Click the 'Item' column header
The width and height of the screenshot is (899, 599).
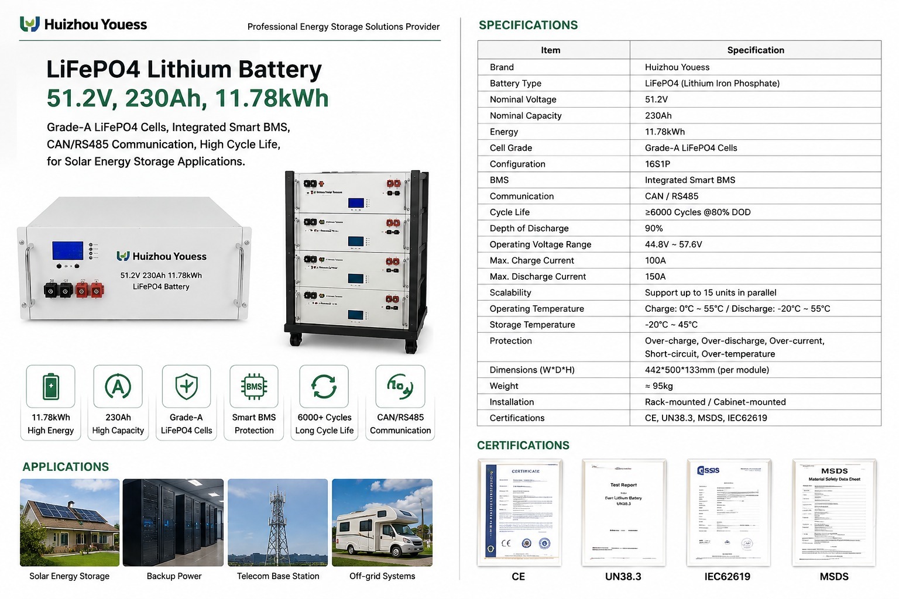[551, 50]
